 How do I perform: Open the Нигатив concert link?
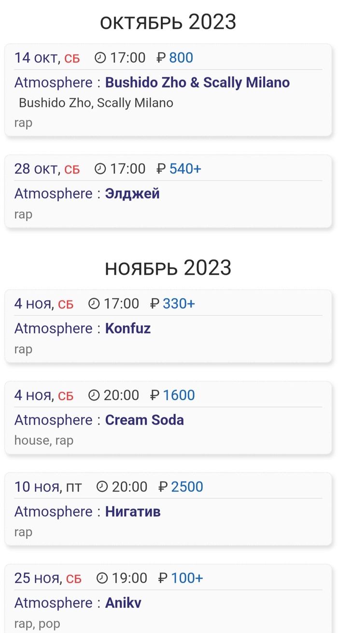tap(133, 512)
